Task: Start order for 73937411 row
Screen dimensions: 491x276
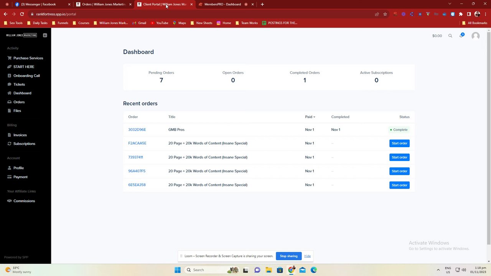Action: [x=399, y=157]
